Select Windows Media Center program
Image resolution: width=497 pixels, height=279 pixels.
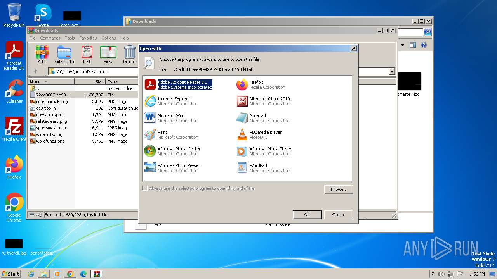coord(172,151)
